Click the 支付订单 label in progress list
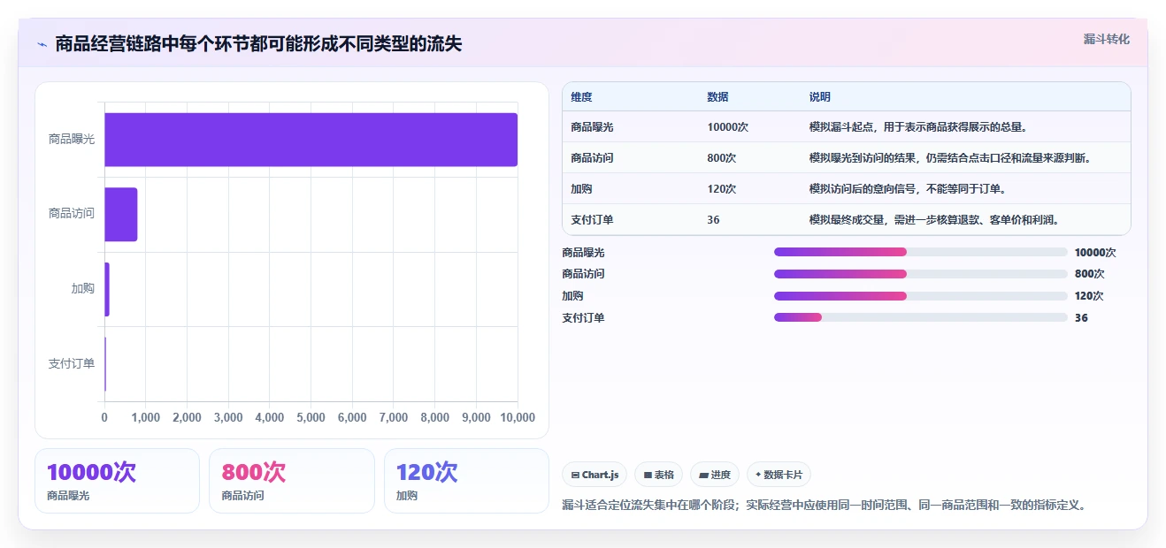 tap(584, 318)
